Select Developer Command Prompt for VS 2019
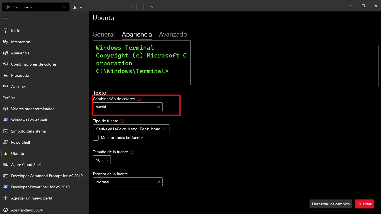This screenshot has height=214, width=381. (x=45, y=176)
